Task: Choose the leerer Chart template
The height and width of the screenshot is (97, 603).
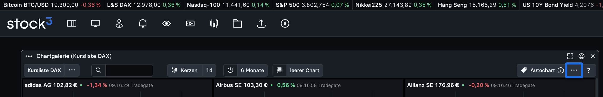Action: [x=304, y=70]
